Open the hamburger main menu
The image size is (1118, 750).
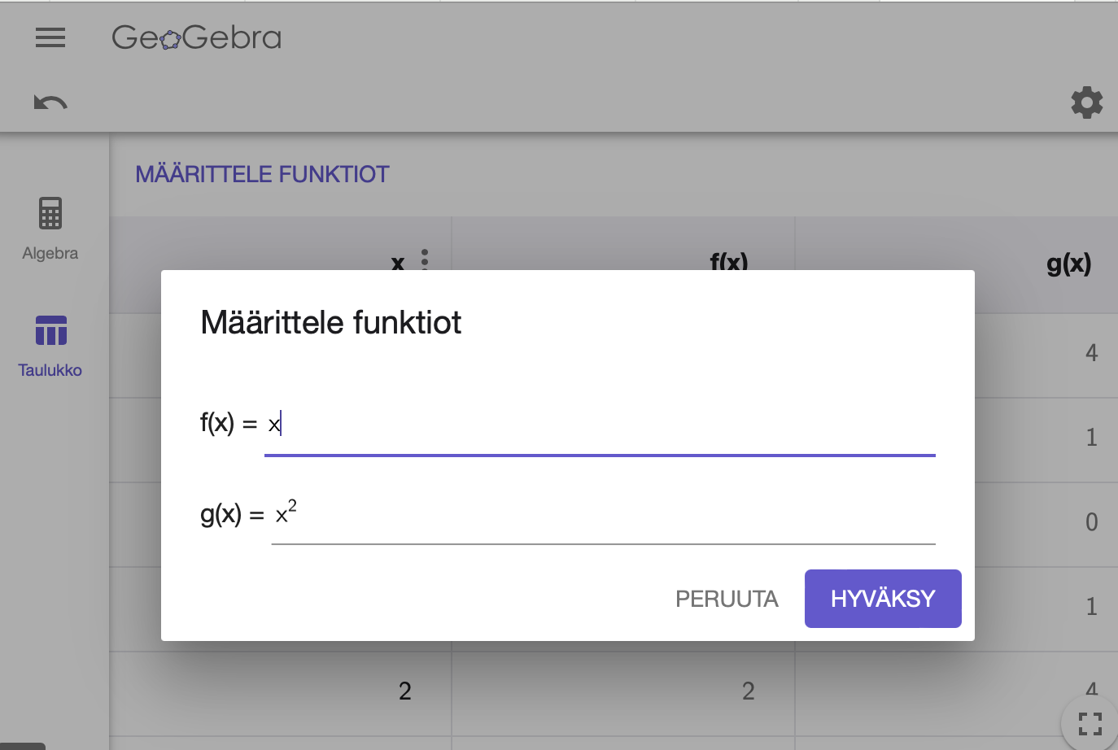[x=50, y=37]
